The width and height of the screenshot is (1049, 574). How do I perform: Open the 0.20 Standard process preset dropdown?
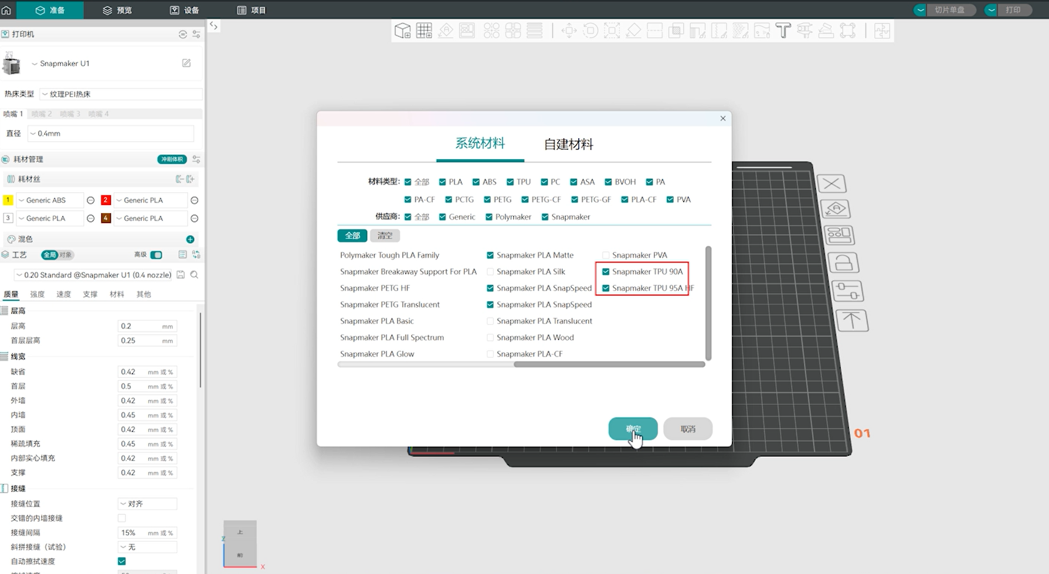93,275
